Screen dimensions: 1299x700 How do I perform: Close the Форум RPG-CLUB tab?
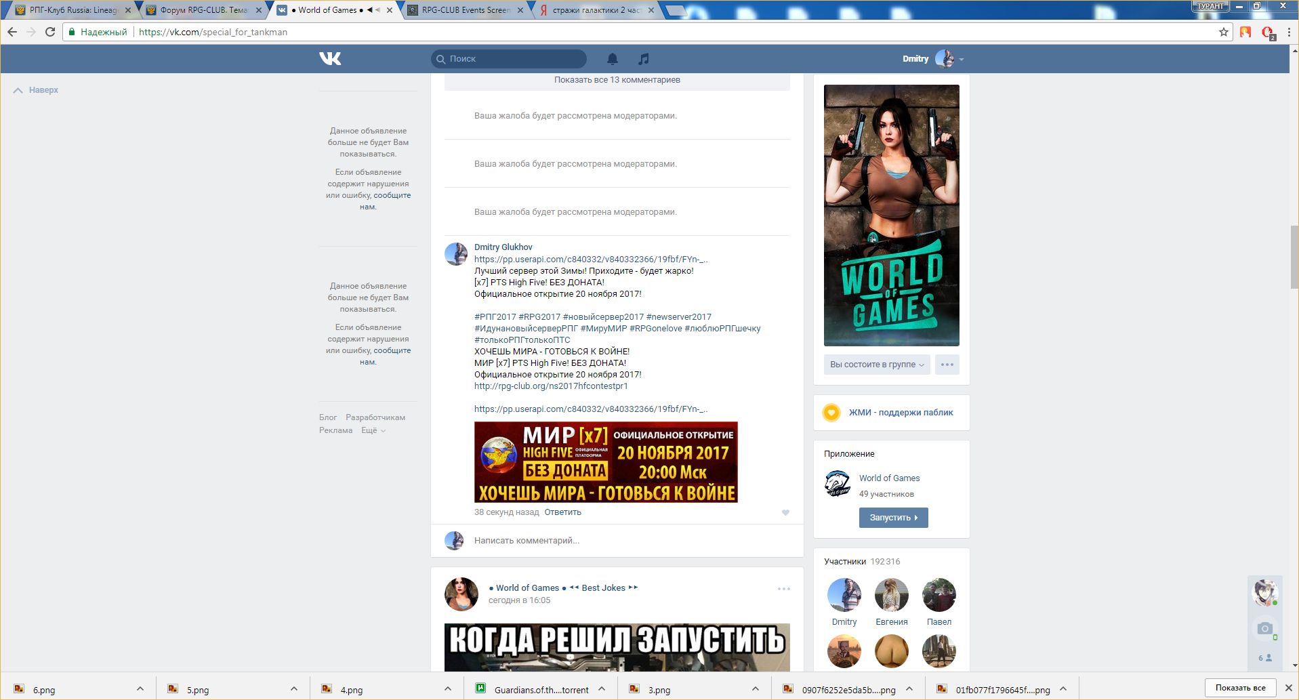click(x=258, y=10)
